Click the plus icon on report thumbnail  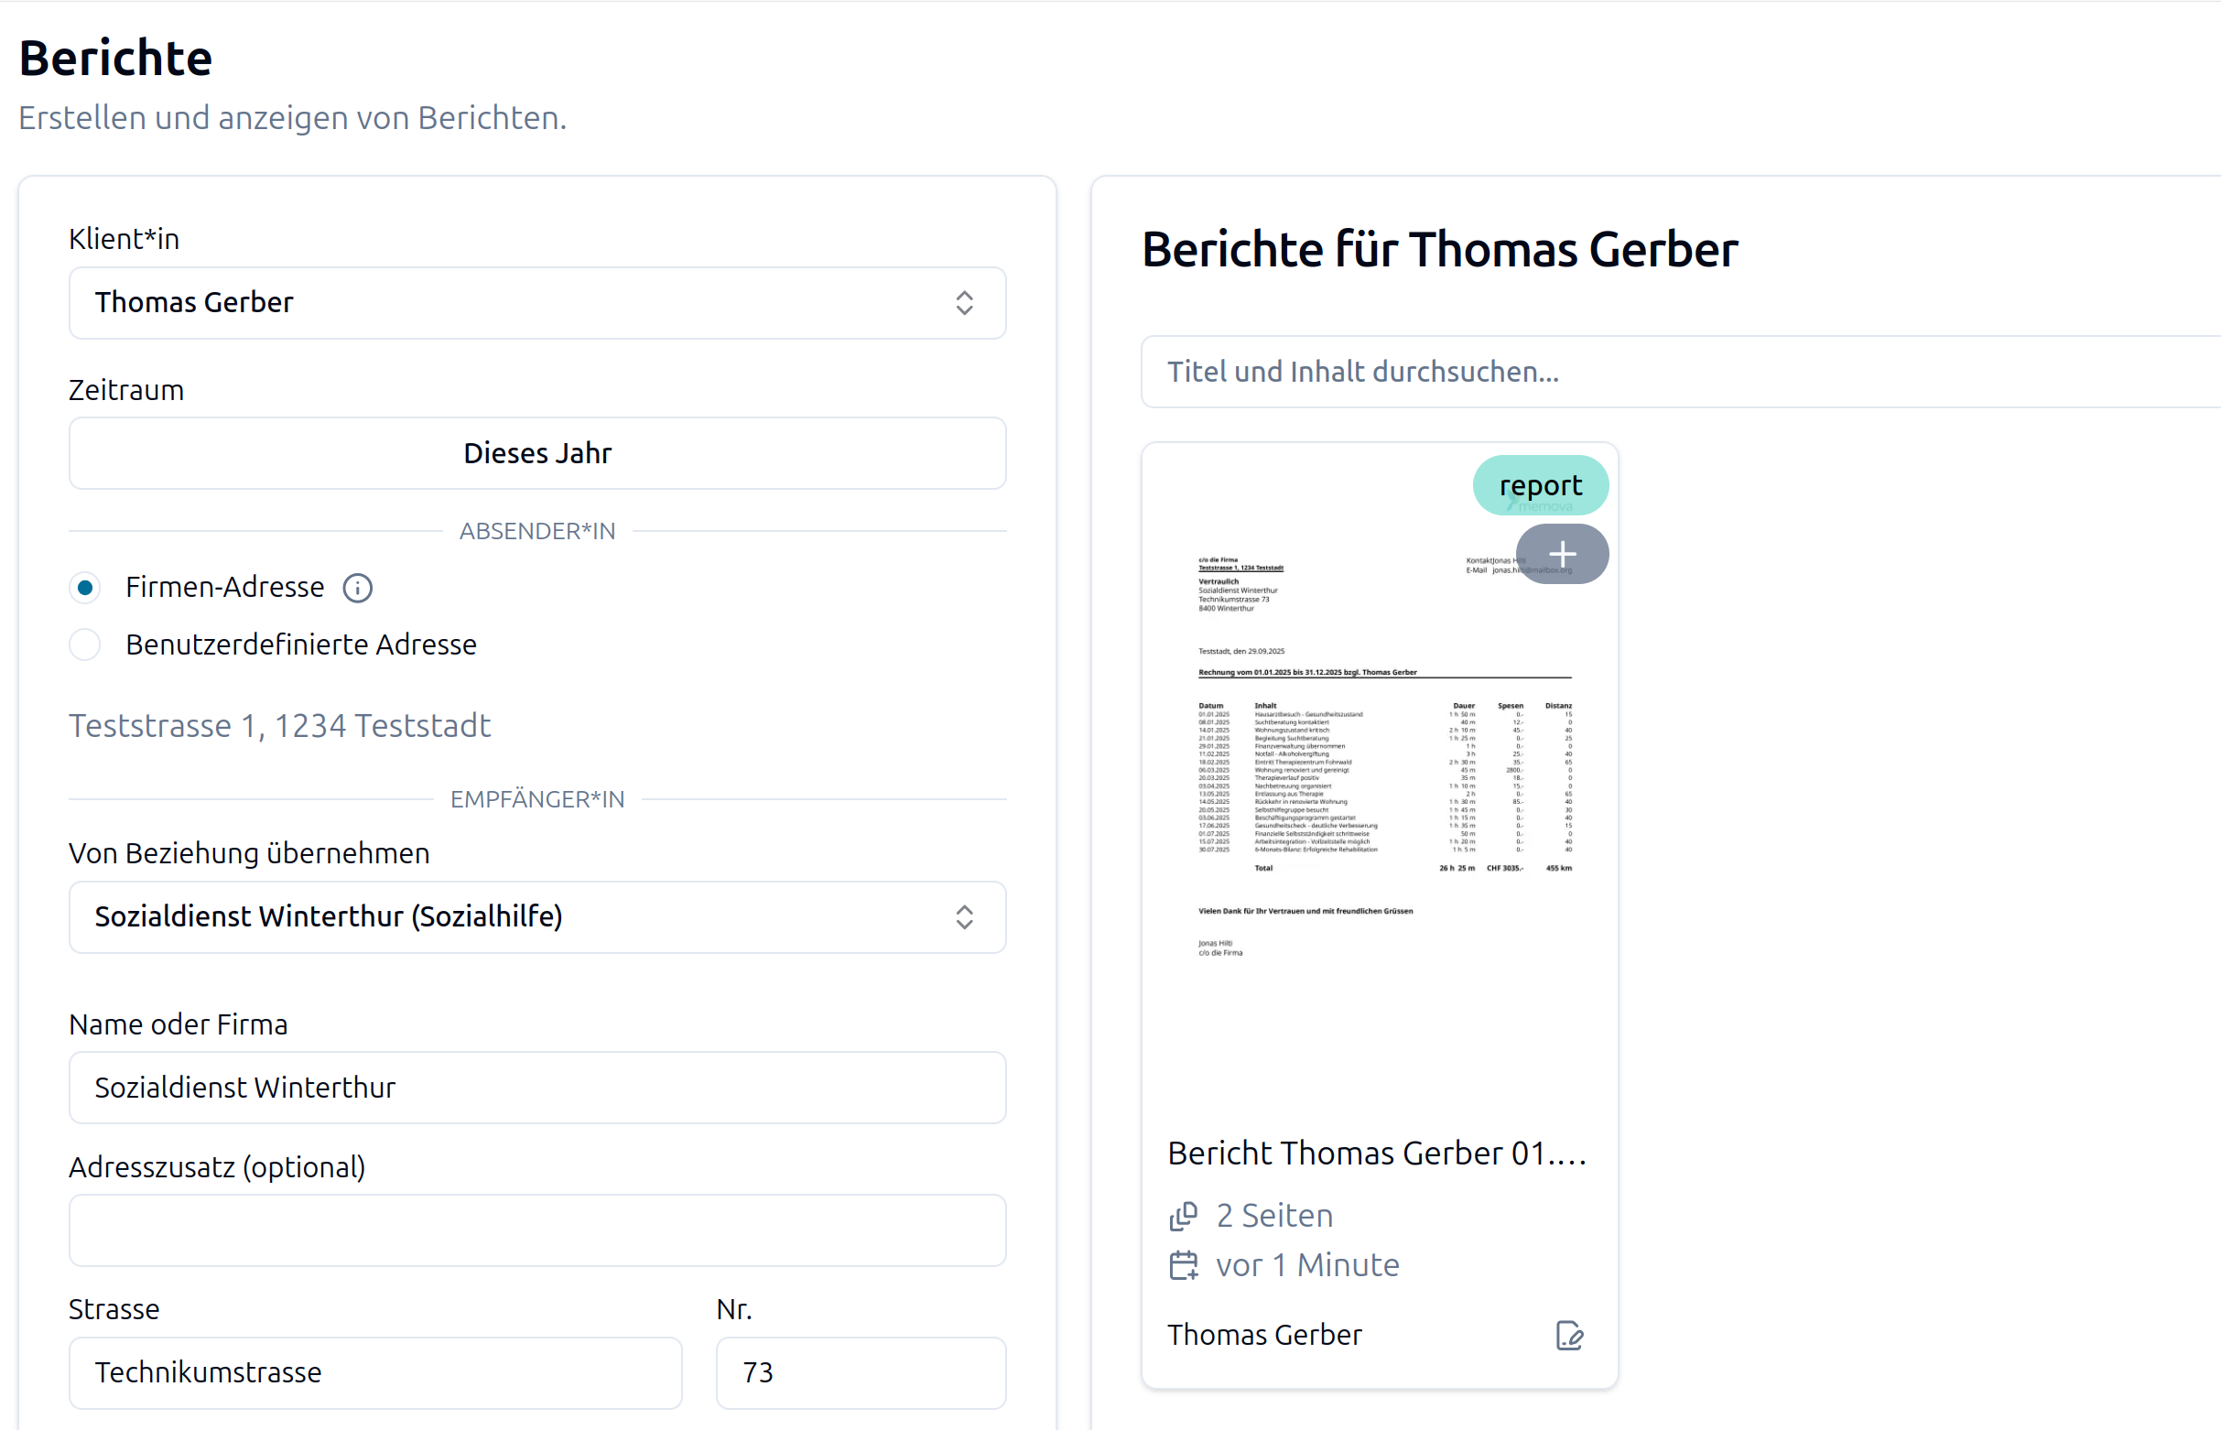pyautogui.click(x=1562, y=555)
